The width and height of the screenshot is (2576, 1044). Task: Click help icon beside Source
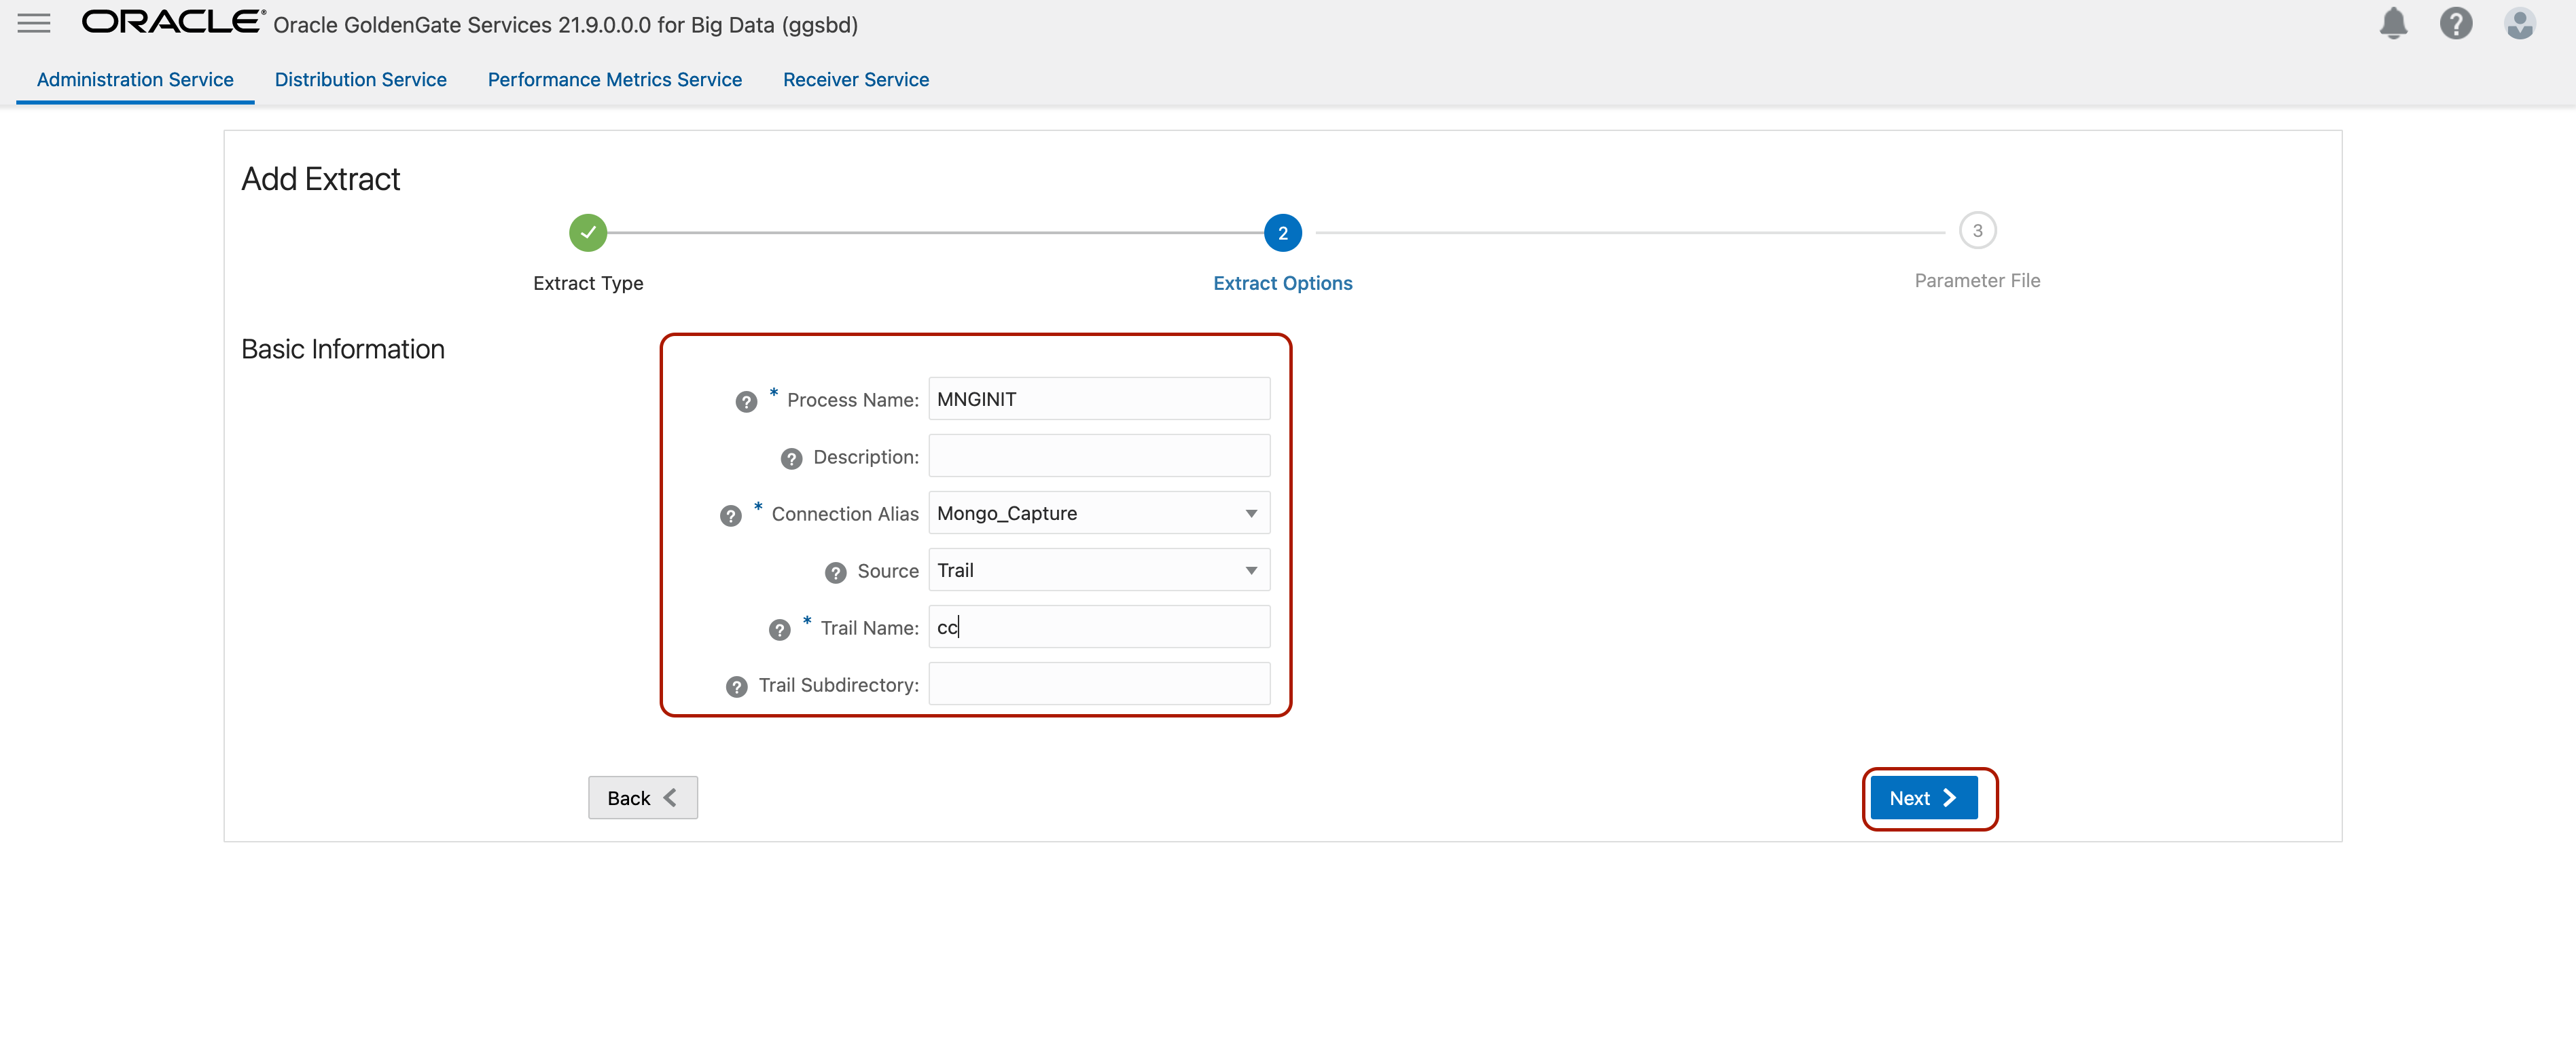(836, 572)
